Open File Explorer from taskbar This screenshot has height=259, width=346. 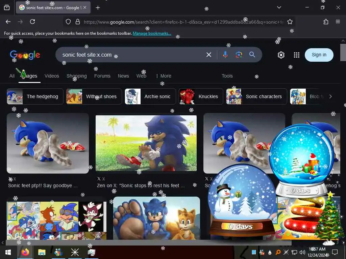tap(42, 252)
